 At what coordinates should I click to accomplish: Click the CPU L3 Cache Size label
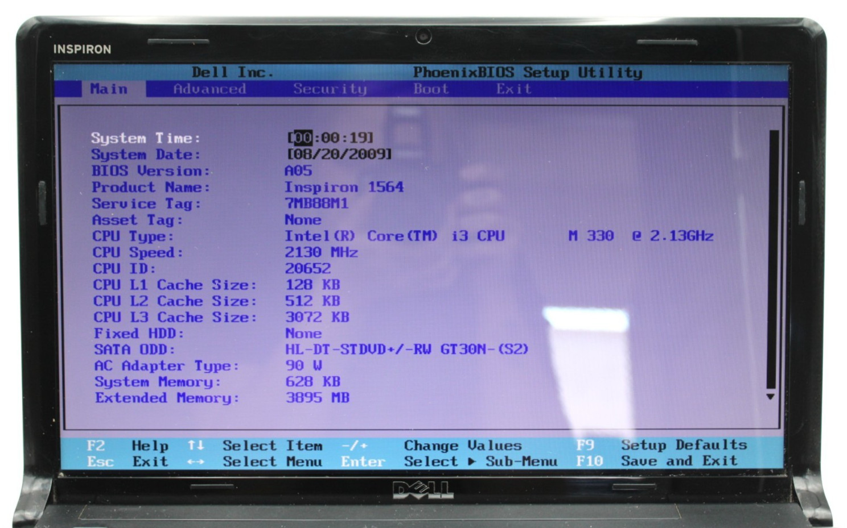174,317
